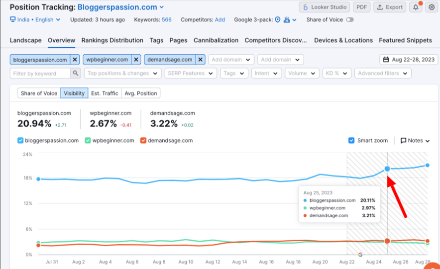Open the Tags filter dropdown
This screenshot has height=269, width=440.
[234, 74]
